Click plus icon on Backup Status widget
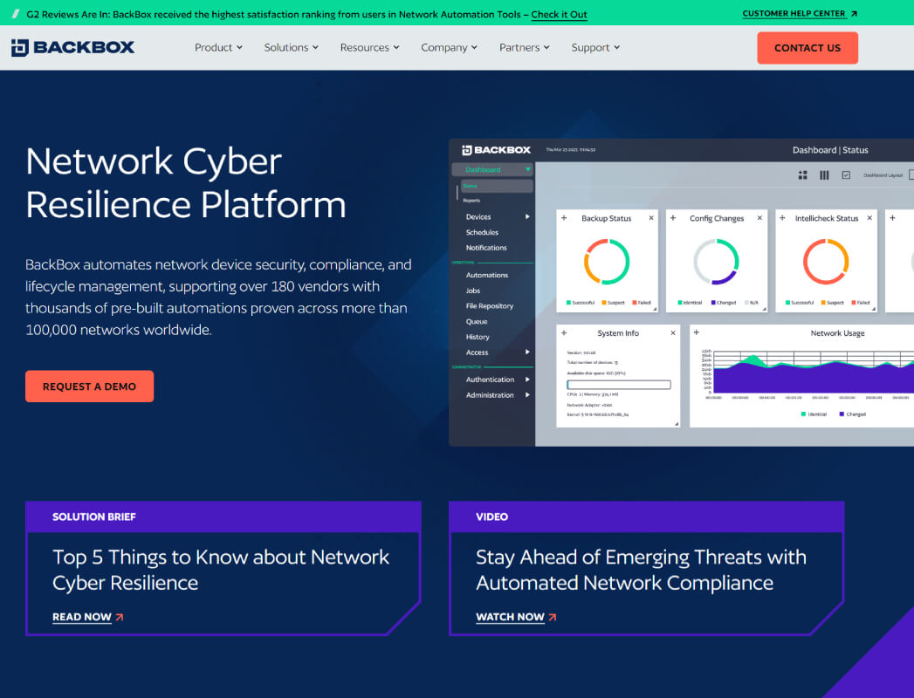 click(x=564, y=218)
